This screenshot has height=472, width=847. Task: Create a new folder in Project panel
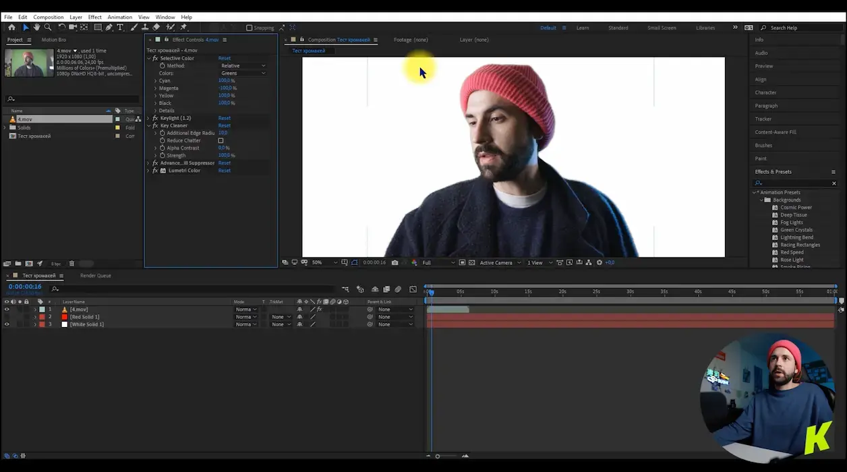coord(18,264)
